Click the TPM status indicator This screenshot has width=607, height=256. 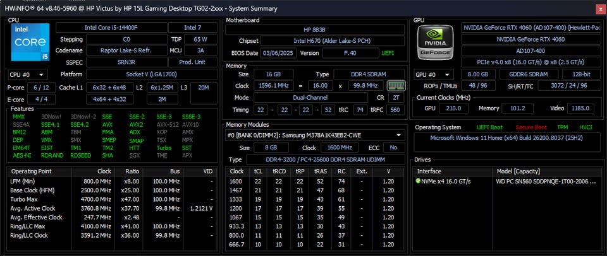563,127
